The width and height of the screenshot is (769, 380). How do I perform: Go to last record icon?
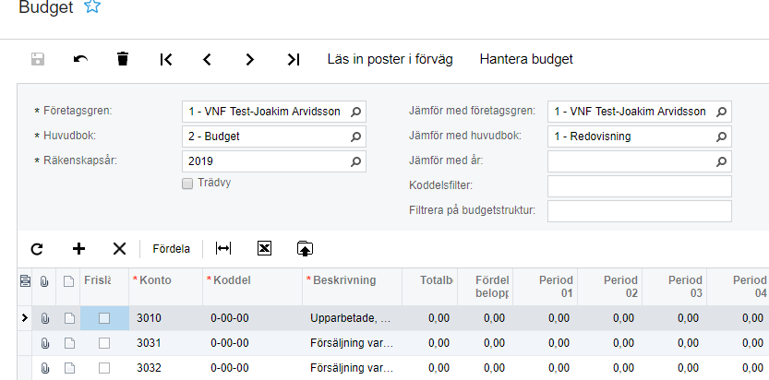click(294, 59)
